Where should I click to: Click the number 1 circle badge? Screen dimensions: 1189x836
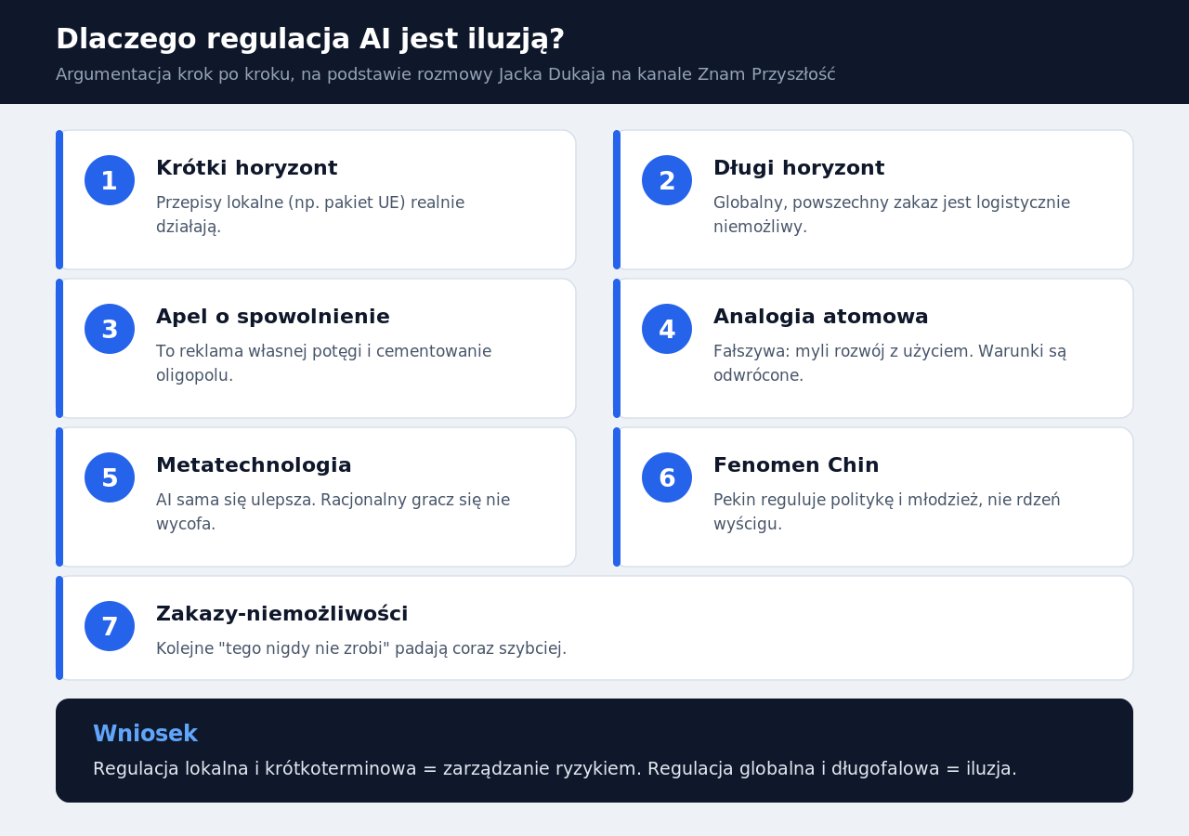tap(110, 180)
